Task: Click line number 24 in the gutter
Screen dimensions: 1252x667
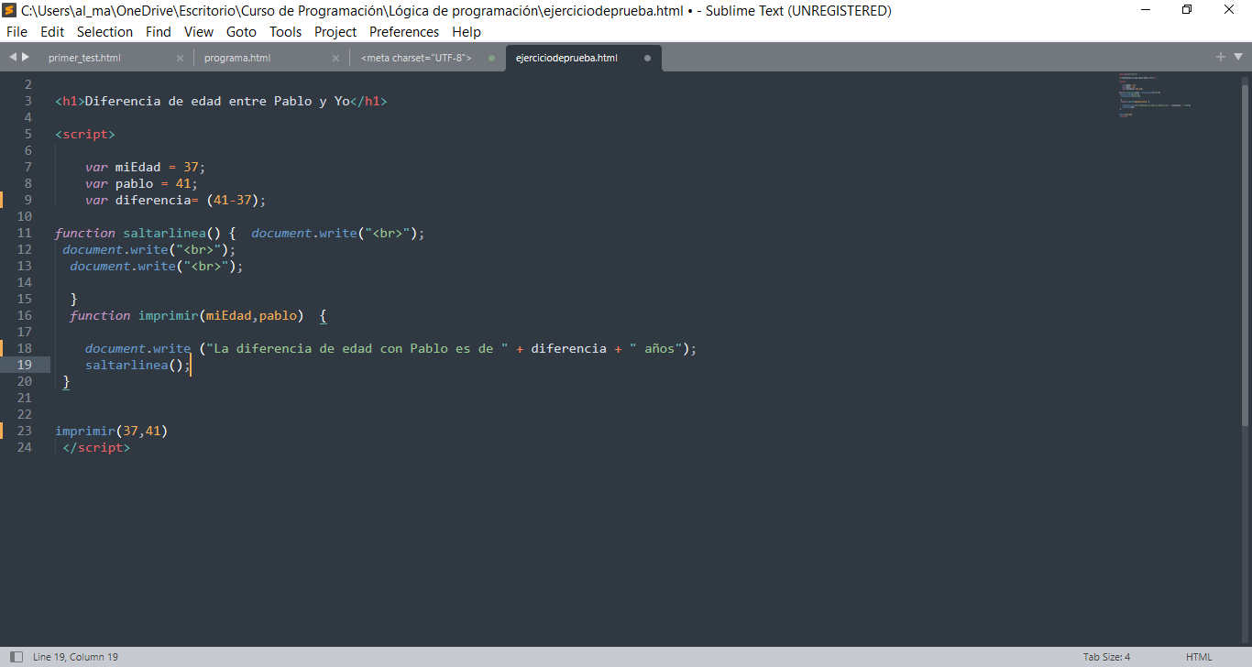Action: point(24,447)
